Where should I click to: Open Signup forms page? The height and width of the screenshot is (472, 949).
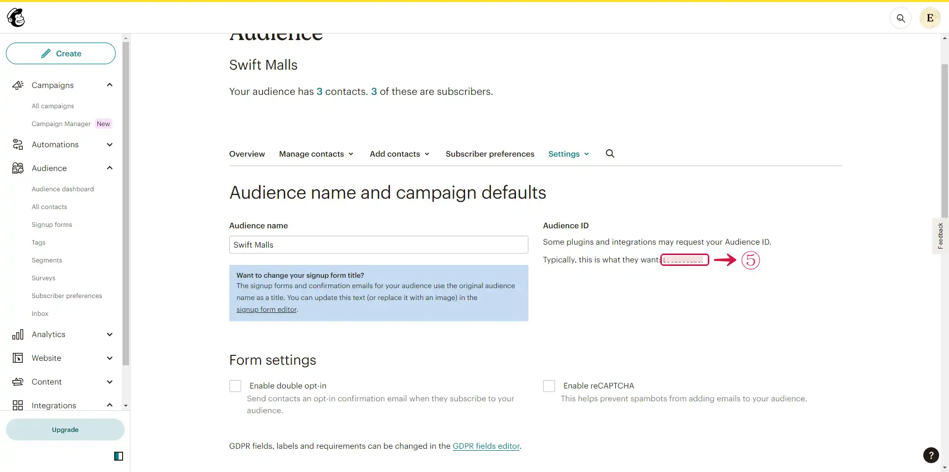coord(52,224)
